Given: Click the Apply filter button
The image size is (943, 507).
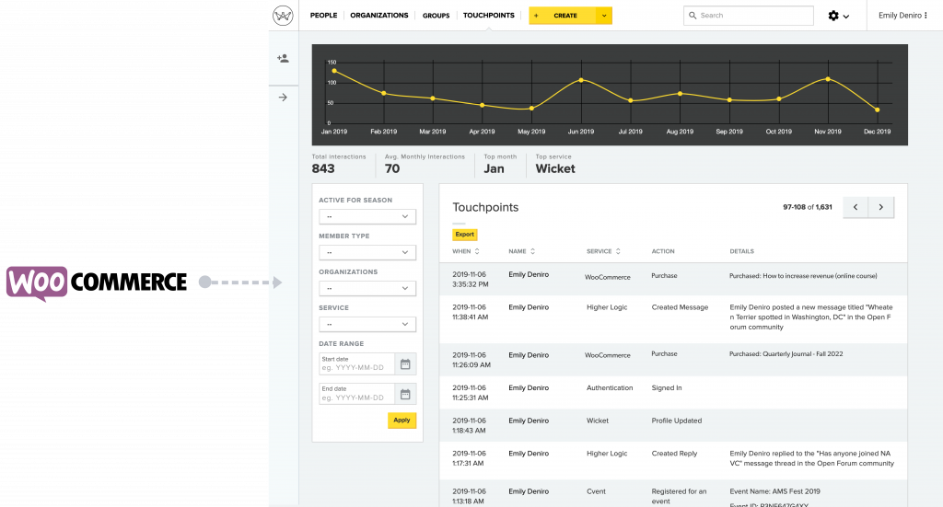Looking at the screenshot, I should point(402,420).
